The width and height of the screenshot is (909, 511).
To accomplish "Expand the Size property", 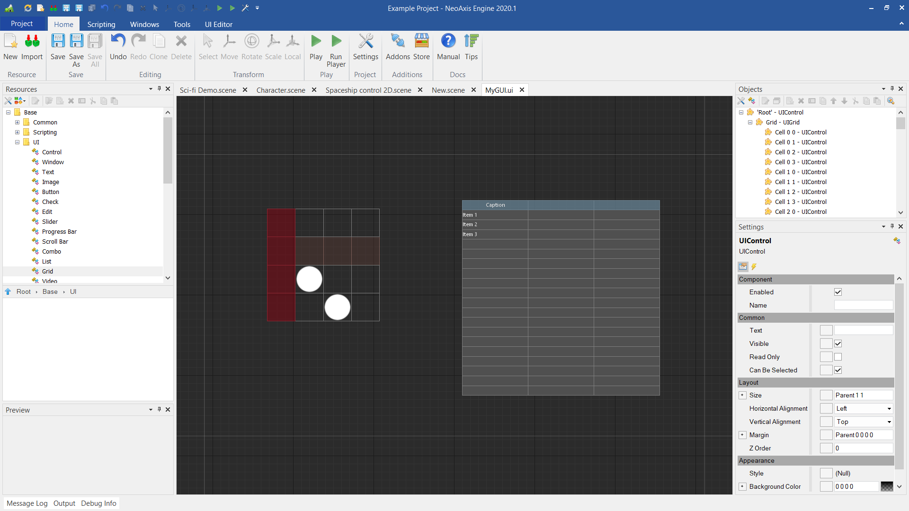I will [742, 395].
